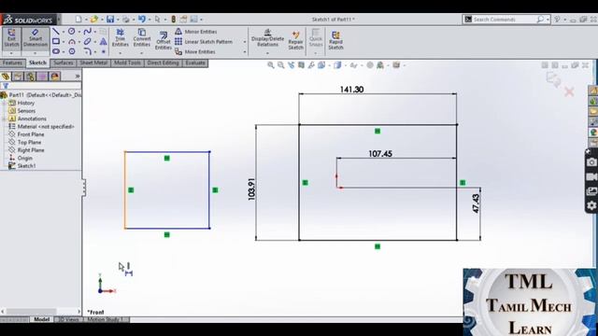Click Move Entities
Screen dimensions: 598x336
click(x=195, y=52)
